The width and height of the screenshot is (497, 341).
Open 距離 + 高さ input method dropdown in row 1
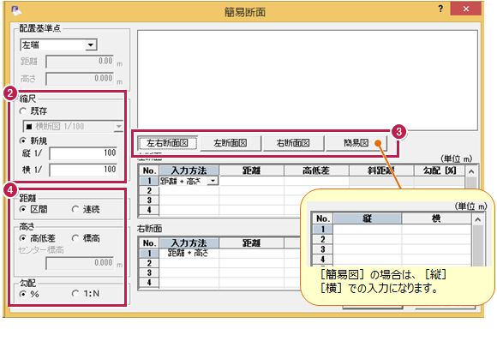(x=213, y=181)
